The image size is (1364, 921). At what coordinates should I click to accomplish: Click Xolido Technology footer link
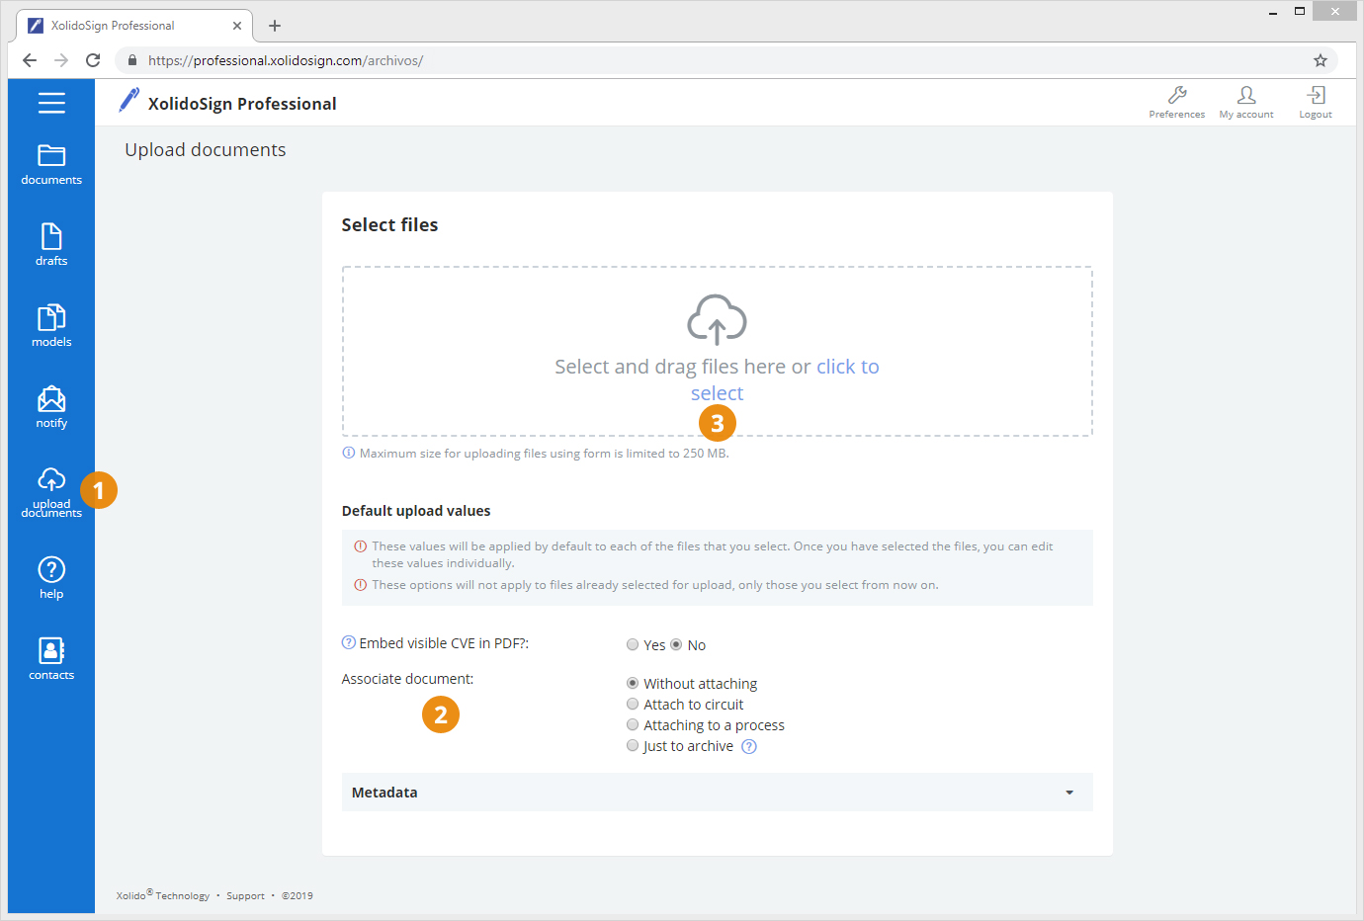pyautogui.click(x=163, y=895)
